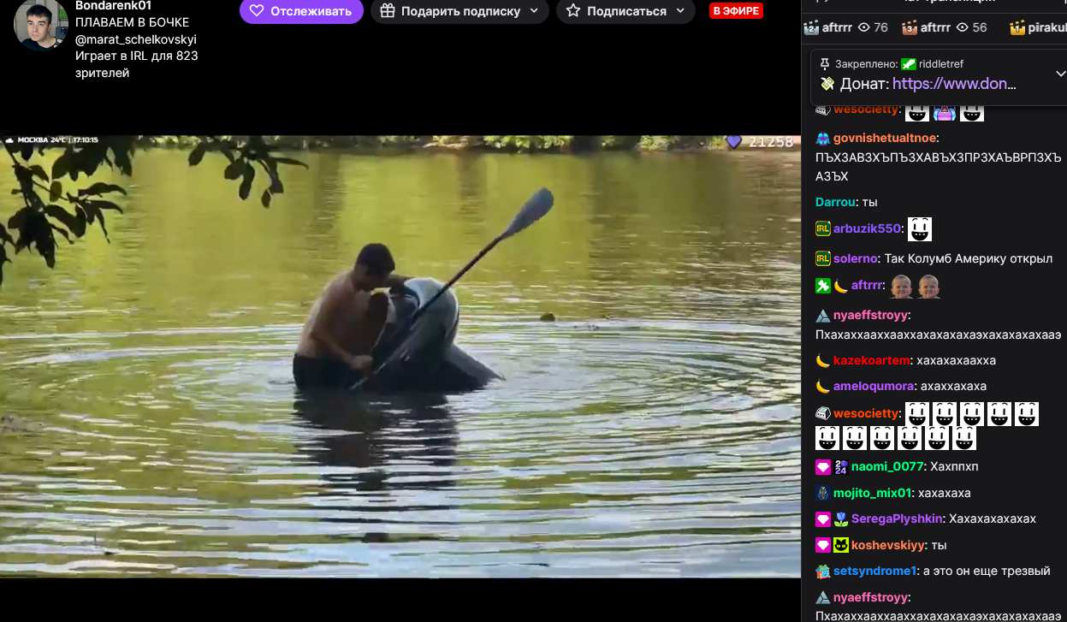Click the money emote before Донат
Image resolution: width=1067 pixels, height=622 pixels.
coord(827,84)
